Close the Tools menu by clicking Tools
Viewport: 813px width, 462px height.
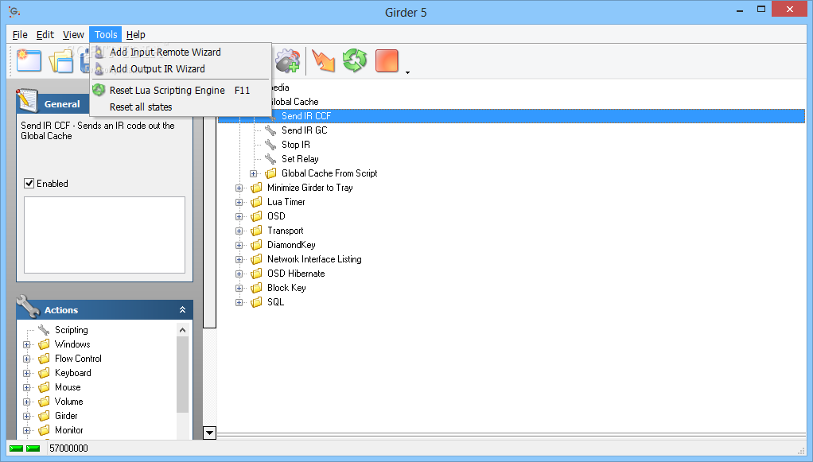106,35
